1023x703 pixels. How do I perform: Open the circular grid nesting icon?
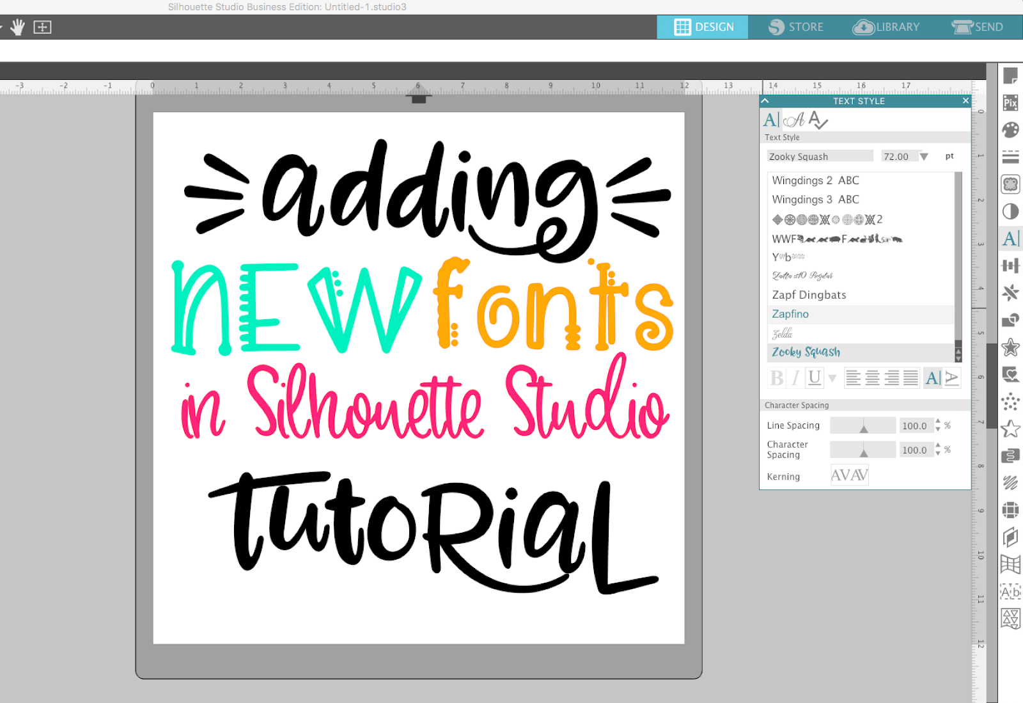(1010, 510)
